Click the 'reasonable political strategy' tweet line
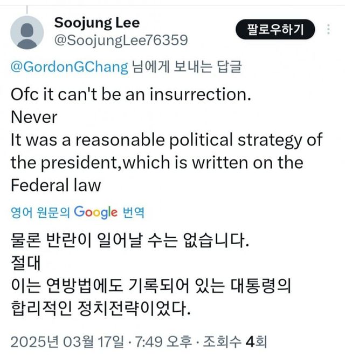 click(x=166, y=139)
